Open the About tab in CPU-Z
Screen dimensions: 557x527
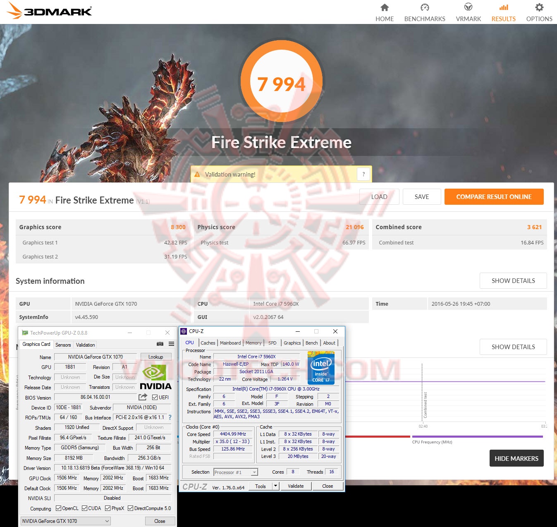(329, 343)
